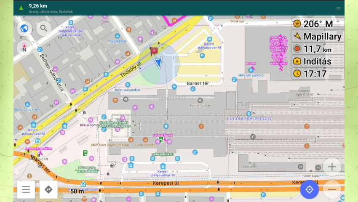The width and height of the screenshot is (358, 202).
Task: Tap the platform numbers 1,2,3...13 label
Action: [x=249, y=119]
